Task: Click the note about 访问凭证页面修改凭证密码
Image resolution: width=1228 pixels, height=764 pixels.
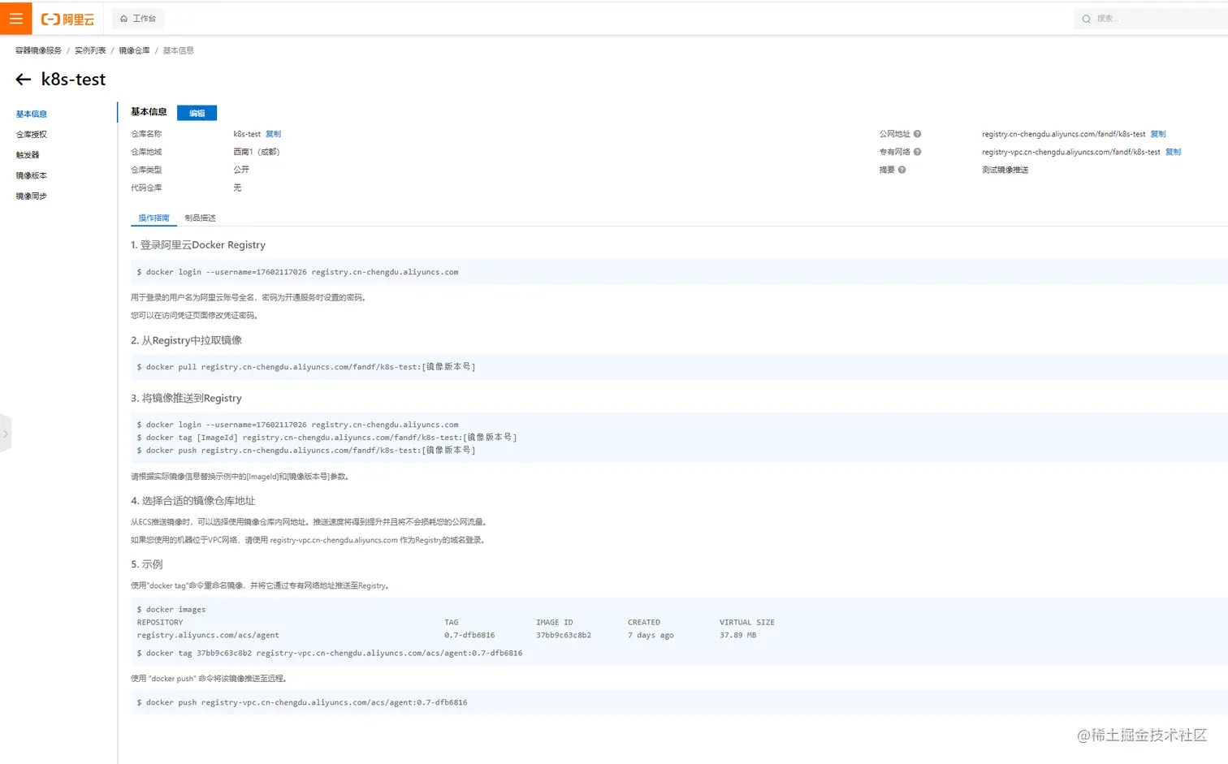Action: coord(194,316)
